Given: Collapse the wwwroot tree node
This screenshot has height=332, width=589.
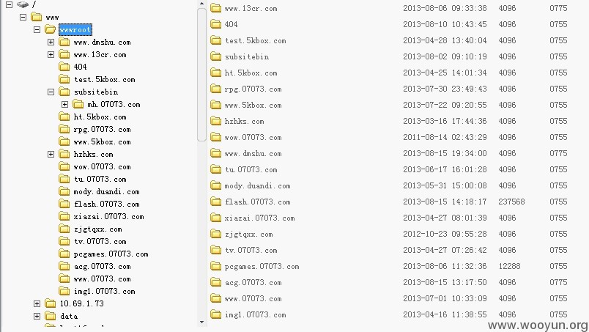Looking at the screenshot, I should 37,29.
